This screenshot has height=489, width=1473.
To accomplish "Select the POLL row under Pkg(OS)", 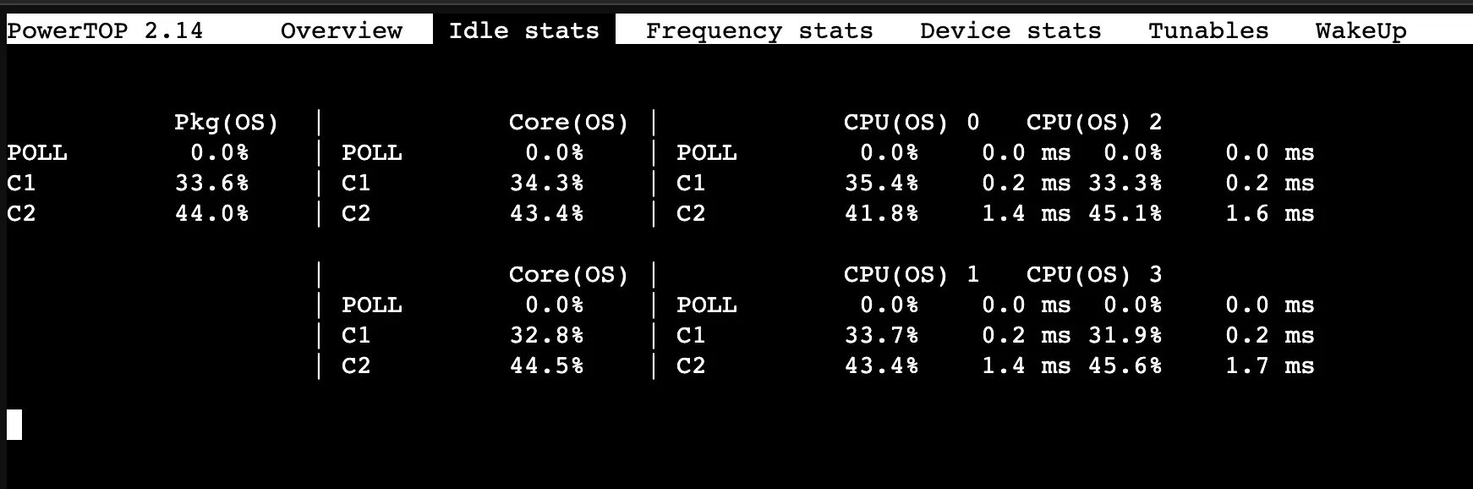I will click(x=36, y=152).
